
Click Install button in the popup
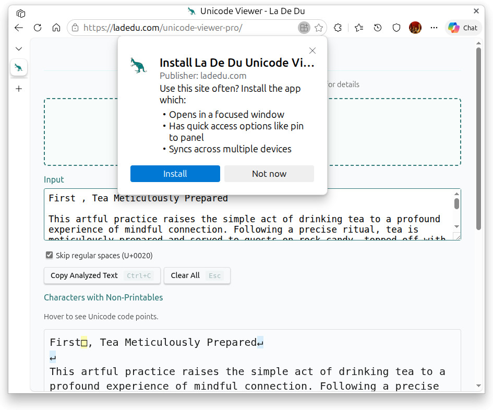175,174
